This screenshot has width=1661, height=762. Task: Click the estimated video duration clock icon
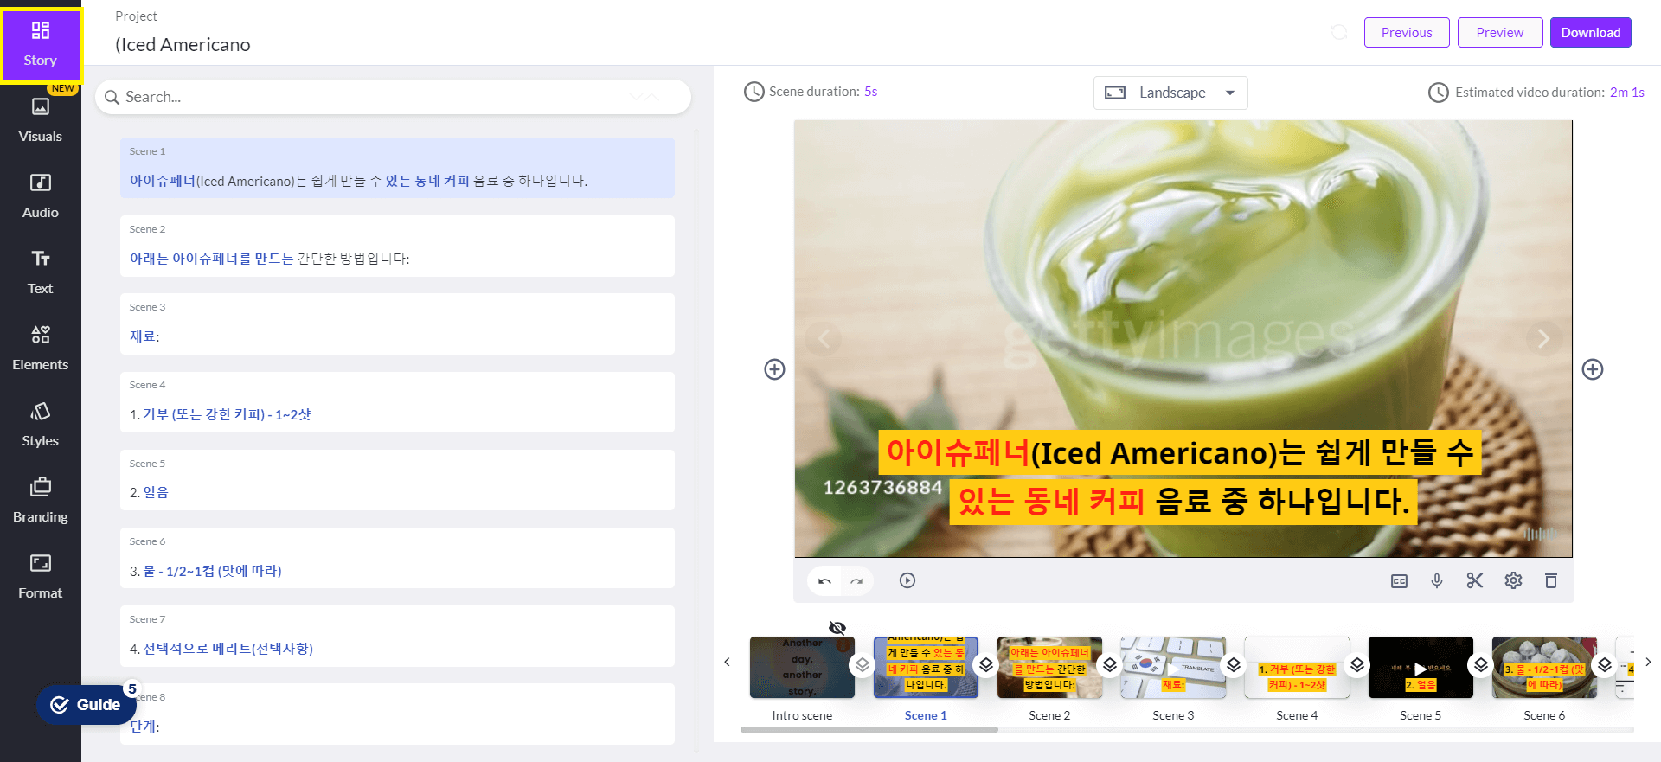tap(1438, 93)
